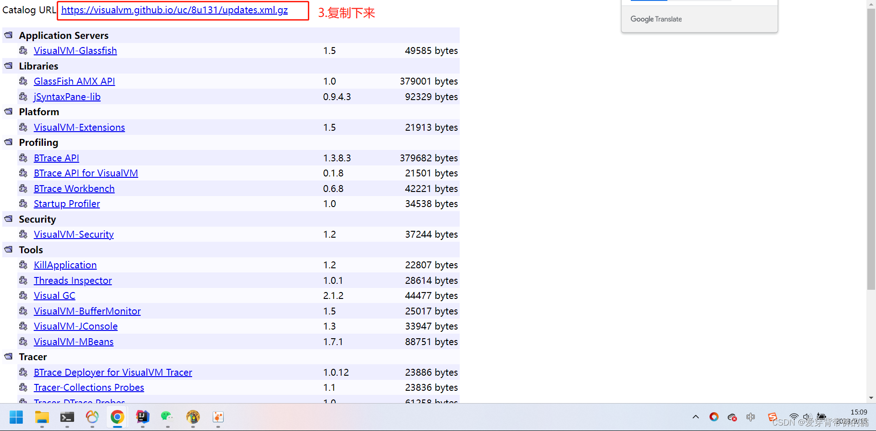Image resolution: width=876 pixels, height=431 pixels.
Task: Click the plugin icon beside KillApplication
Action: (23, 265)
